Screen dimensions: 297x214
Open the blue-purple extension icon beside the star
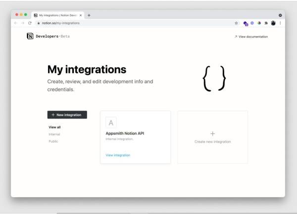coord(246,23)
